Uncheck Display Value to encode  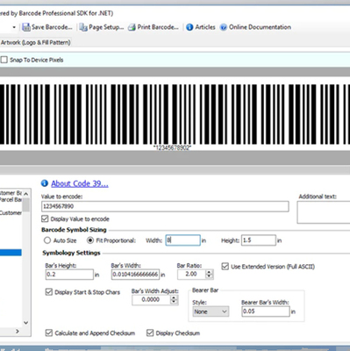[45, 218]
